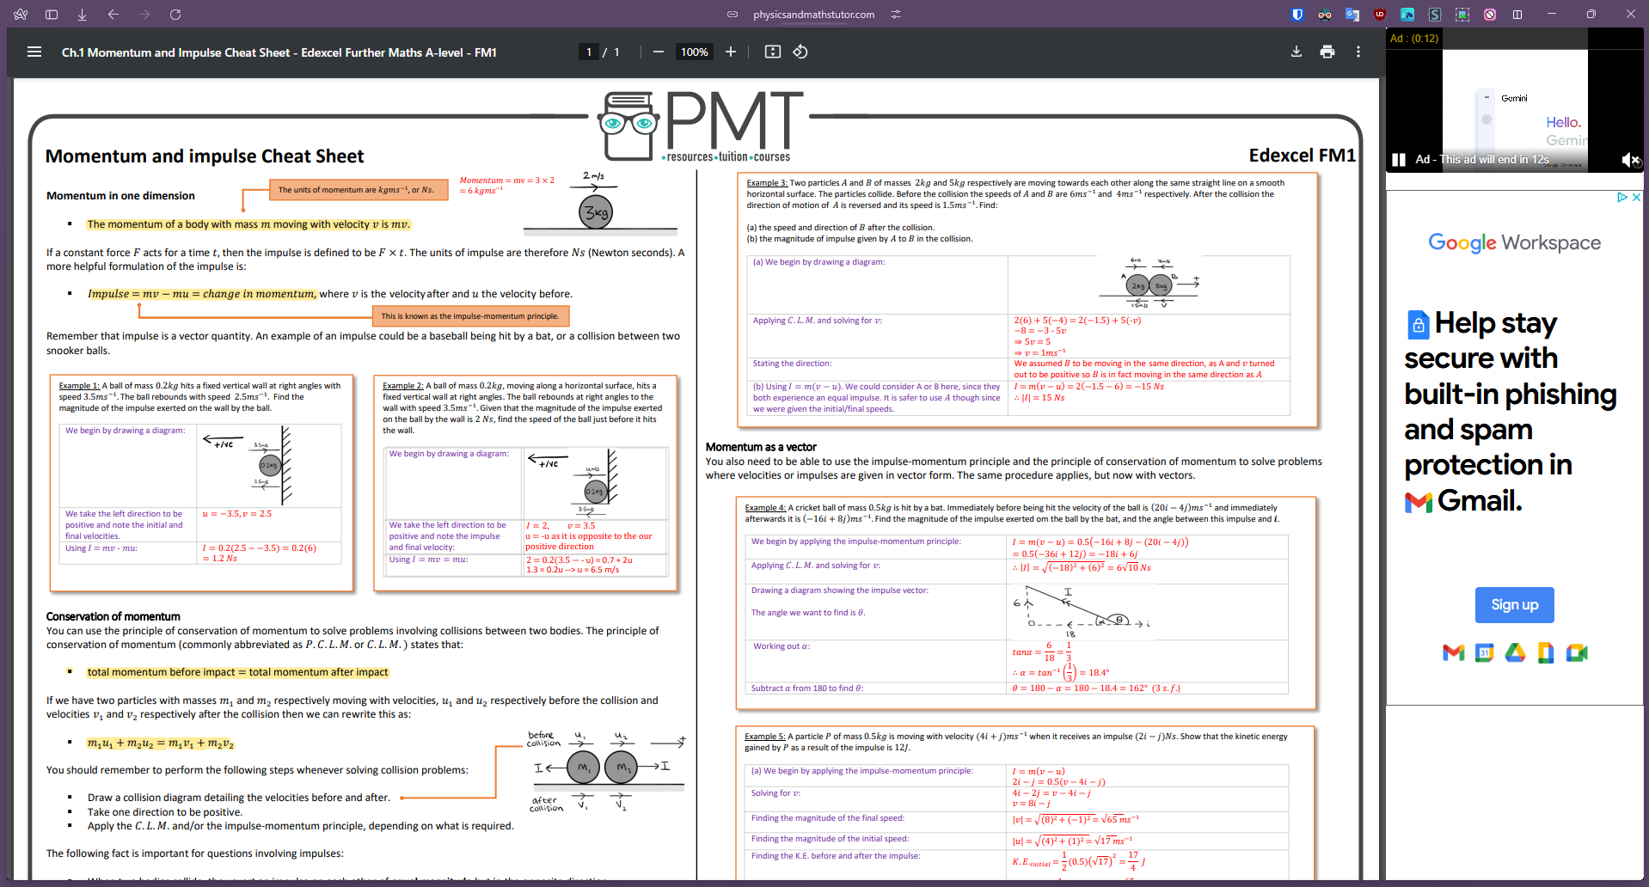
Task: Go forward to the next page
Action: [144, 15]
